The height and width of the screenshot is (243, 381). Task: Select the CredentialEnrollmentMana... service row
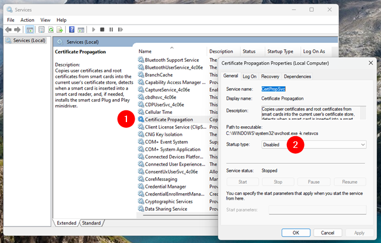click(x=175, y=194)
